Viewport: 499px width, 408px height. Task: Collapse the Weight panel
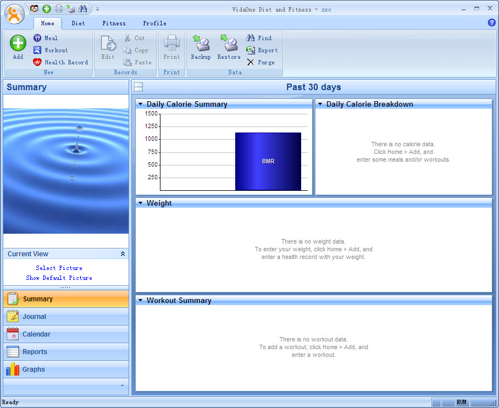coord(141,203)
